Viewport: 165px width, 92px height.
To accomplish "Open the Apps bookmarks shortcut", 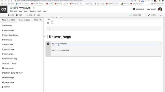I will pyautogui.click(x=4, y=4).
